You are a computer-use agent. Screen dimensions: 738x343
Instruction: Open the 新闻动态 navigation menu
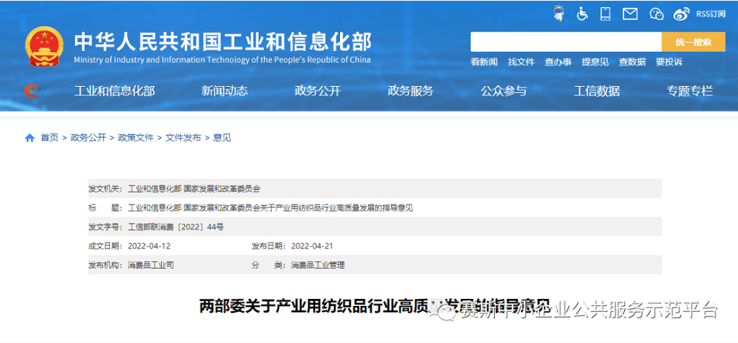[x=225, y=91]
